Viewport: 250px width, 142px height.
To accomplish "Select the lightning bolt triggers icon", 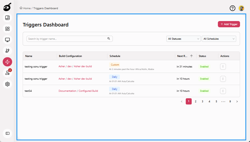I will click(x=8, y=62).
